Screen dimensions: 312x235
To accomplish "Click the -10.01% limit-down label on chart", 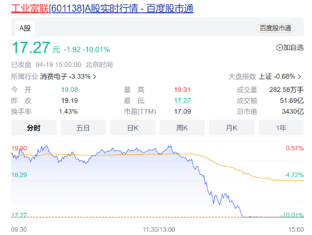I will [292, 215].
